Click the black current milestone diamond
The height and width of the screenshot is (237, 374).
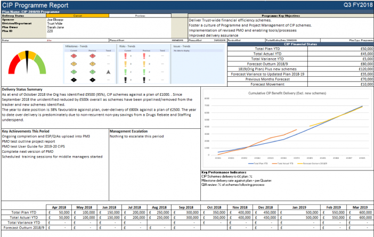[74, 80]
